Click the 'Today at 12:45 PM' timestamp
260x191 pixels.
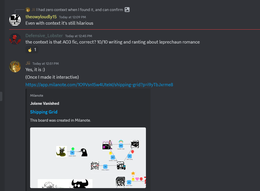(78, 36)
